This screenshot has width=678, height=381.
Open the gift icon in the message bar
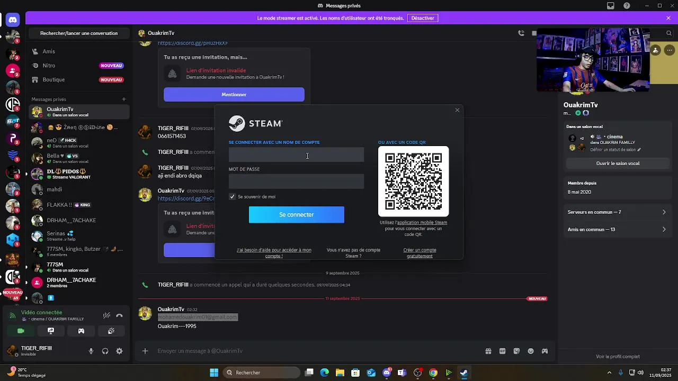point(488,351)
